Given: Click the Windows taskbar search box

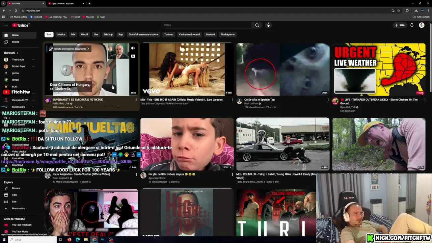Looking at the screenshot, I should (33, 240).
